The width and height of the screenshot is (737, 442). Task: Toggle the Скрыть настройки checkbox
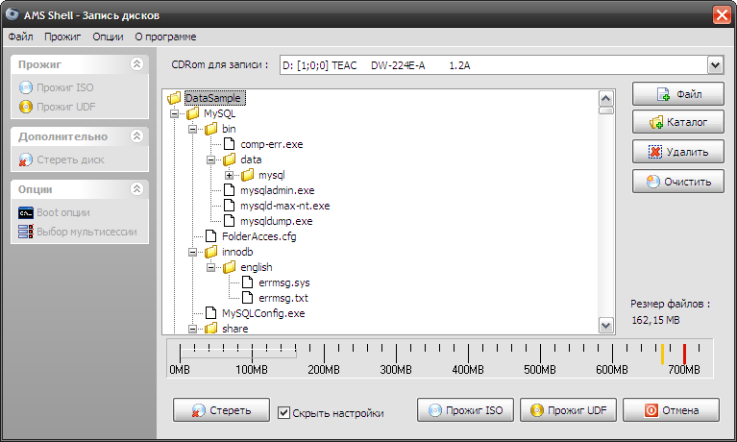pos(283,413)
